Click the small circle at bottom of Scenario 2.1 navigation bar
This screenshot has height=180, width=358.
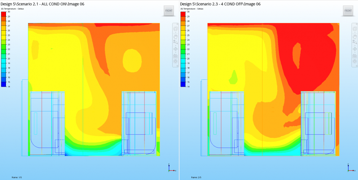tap(177, 66)
